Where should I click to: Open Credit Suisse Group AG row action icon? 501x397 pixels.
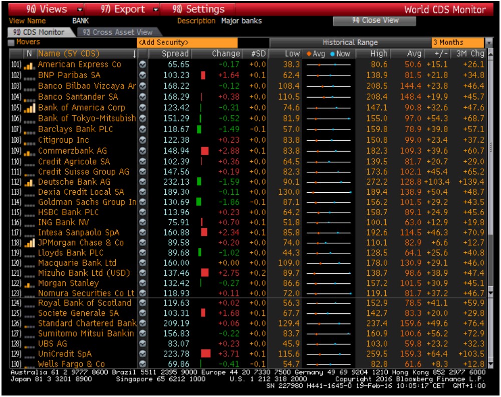[x=142, y=172]
